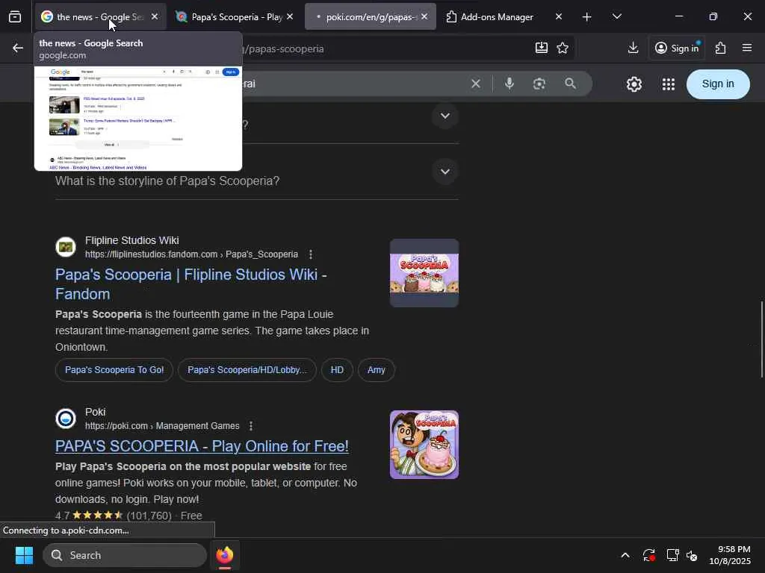Open a new tab with plus button

587,17
